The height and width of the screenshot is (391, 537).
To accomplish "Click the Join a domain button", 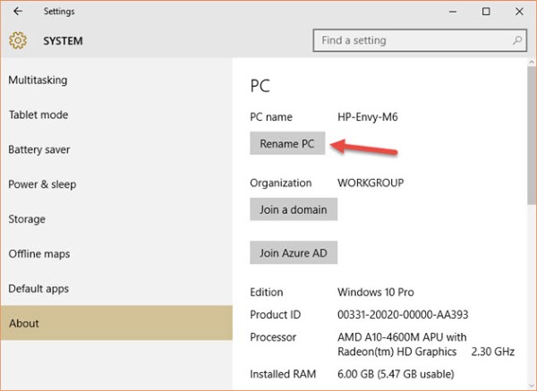I will (293, 210).
